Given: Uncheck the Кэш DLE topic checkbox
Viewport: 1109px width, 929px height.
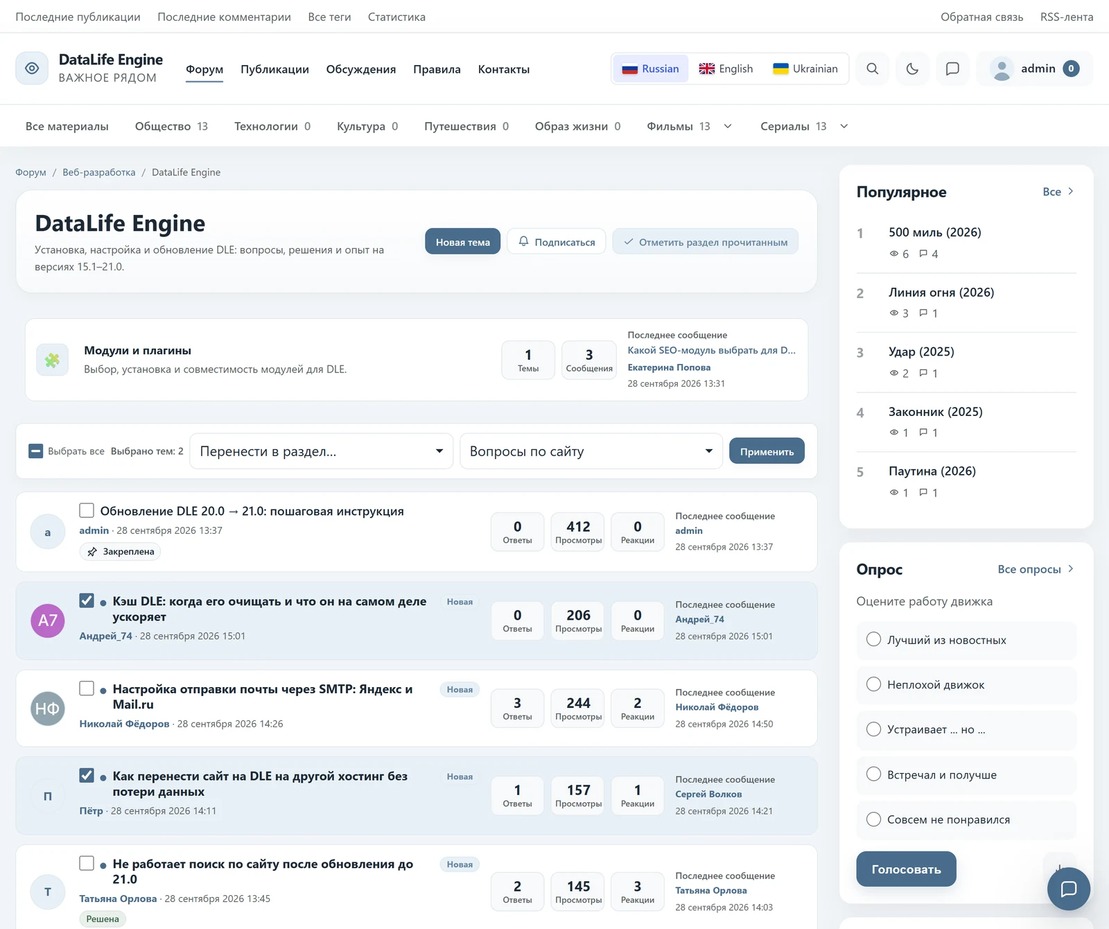Looking at the screenshot, I should 87,600.
